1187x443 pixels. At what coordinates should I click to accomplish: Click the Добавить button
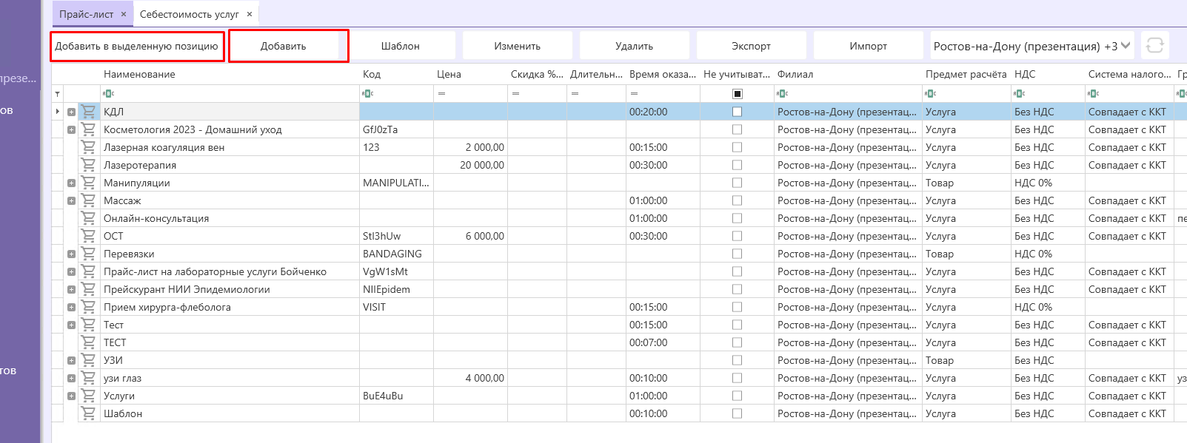coord(284,46)
